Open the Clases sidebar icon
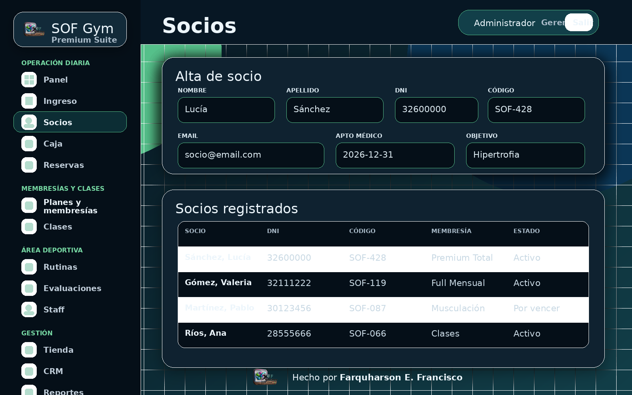The height and width of the screenshot is (395, 632). (x=29, y=227)
